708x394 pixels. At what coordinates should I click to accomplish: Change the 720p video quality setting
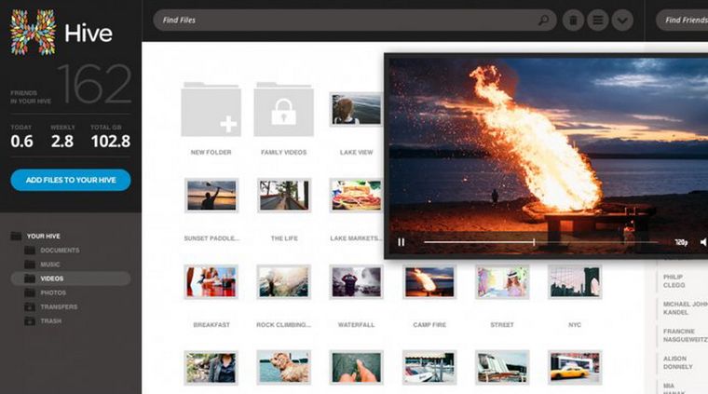point(681,242)
